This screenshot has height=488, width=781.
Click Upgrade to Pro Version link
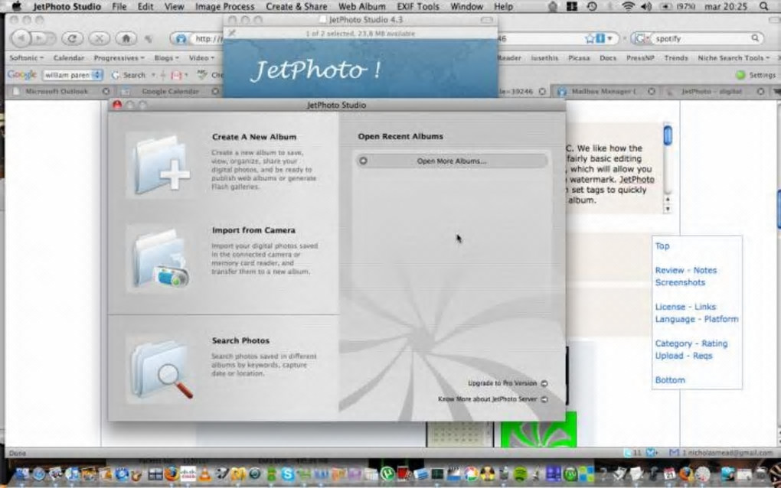[x=502, y=383]
